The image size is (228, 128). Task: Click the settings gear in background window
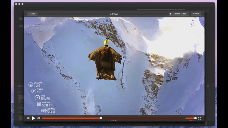tap(208, 86)
